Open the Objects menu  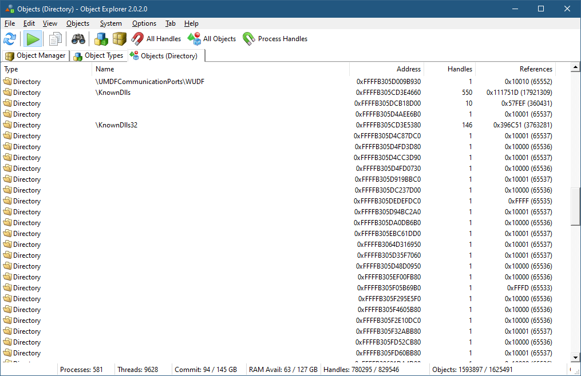click(78, 23)
